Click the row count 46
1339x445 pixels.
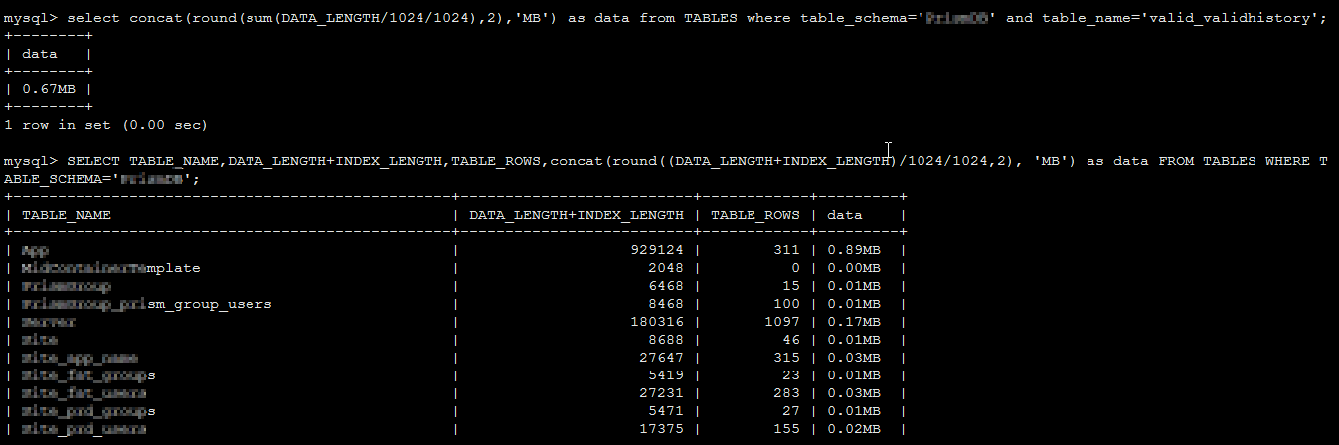(791, 340)
